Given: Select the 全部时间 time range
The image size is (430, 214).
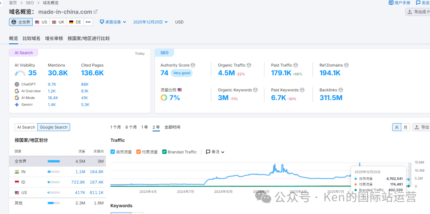Looking at the screenshot, I should 172,127.
